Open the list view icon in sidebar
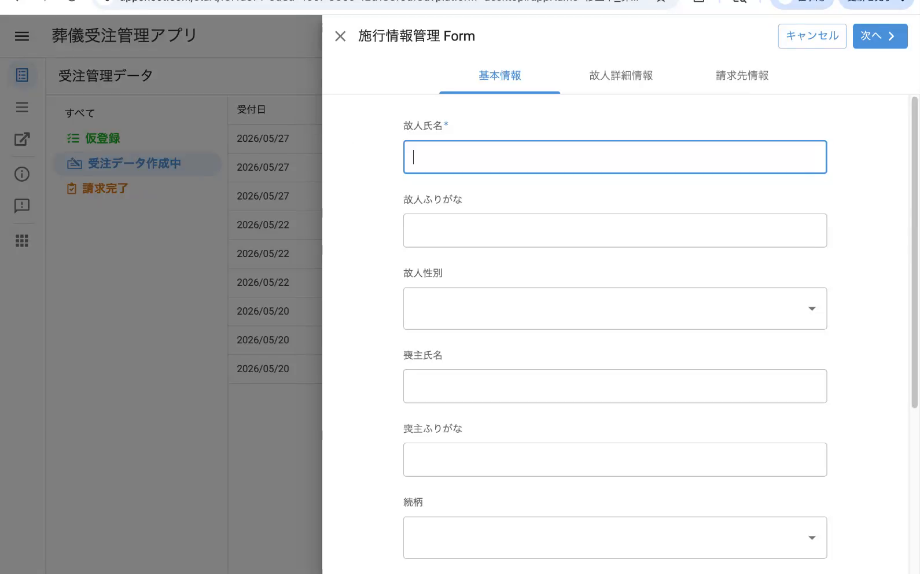 pos(22,107)
